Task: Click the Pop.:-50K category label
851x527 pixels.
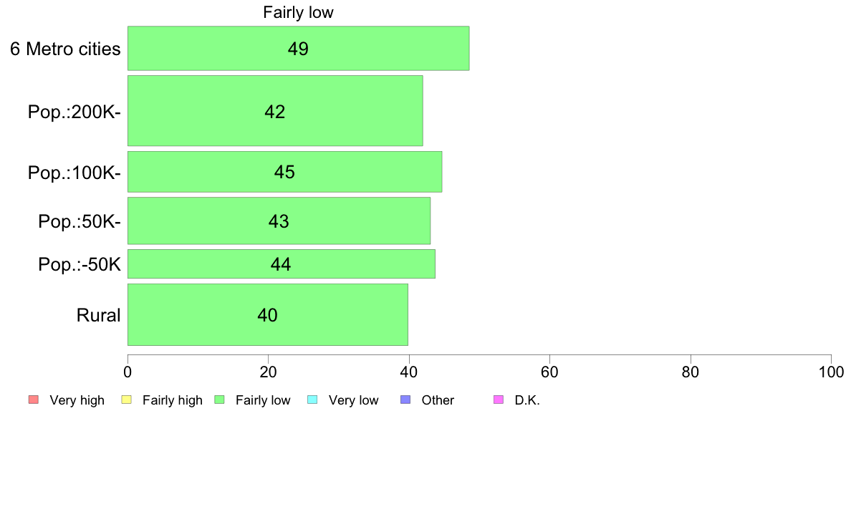Action: (x=80, y=264)
